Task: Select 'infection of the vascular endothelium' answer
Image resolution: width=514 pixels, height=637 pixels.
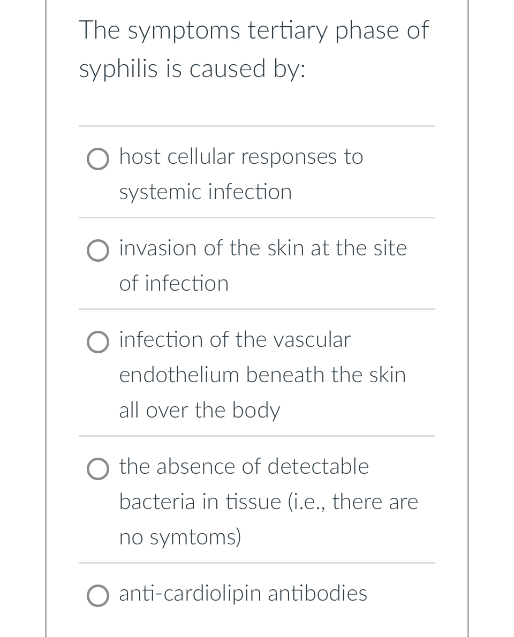Action: click(98, 342)
